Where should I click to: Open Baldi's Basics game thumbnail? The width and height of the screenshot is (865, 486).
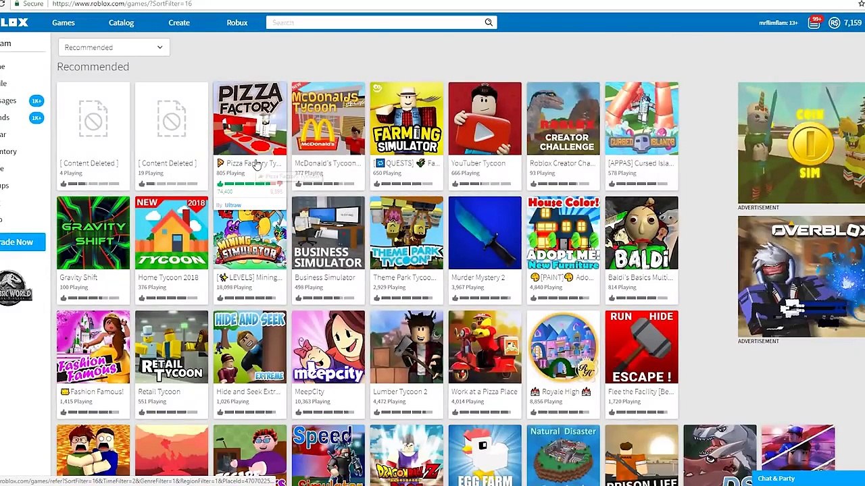tap(642, 233)
